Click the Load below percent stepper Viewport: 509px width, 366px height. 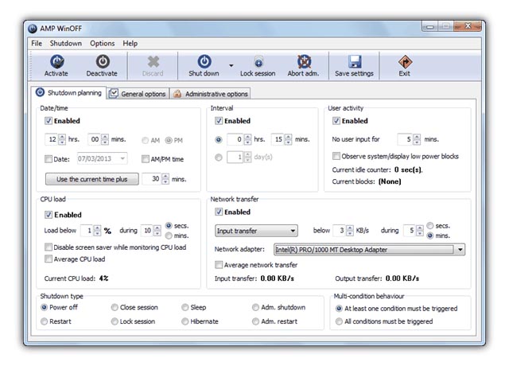[97, 231]
